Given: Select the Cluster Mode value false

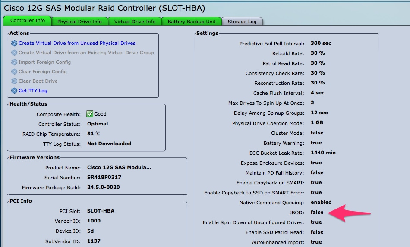Looking at the screenshot, I should pyautogui.click(x=317, y=133).
